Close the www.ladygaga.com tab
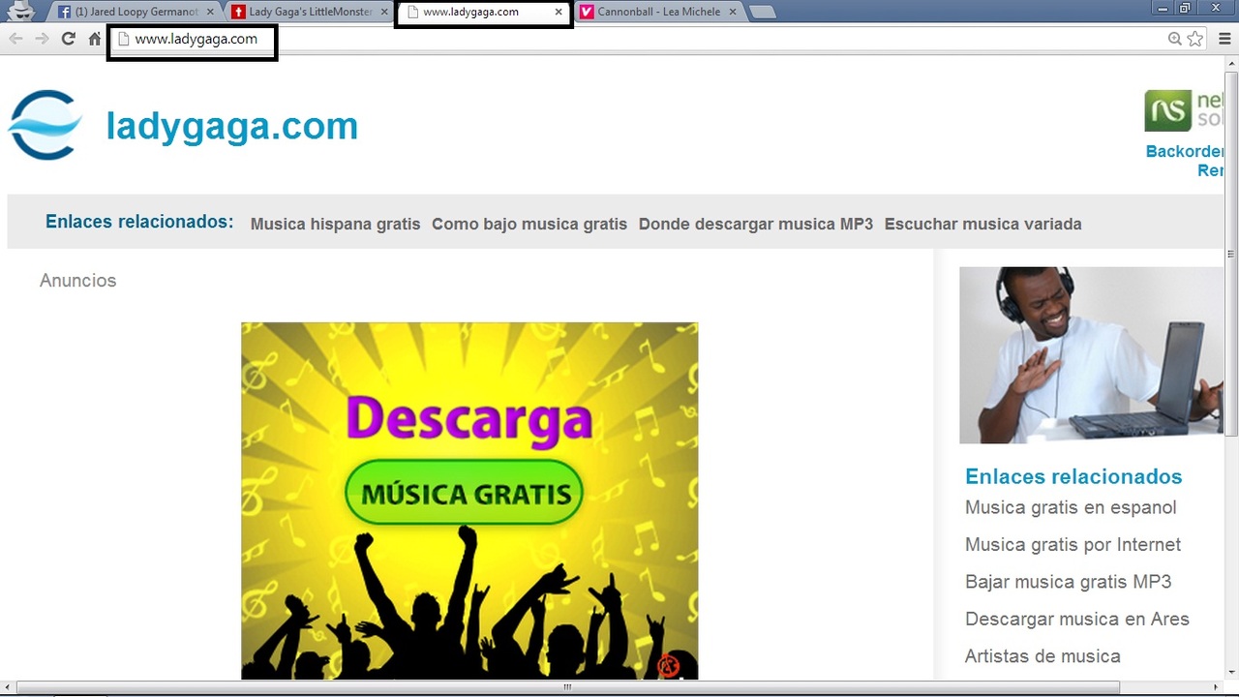 pyautogui.click(x=559, y=12)
